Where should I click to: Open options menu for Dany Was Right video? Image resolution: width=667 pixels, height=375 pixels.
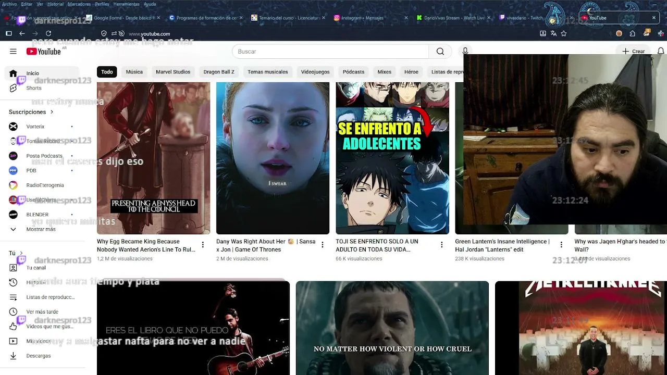pos(322,245)
